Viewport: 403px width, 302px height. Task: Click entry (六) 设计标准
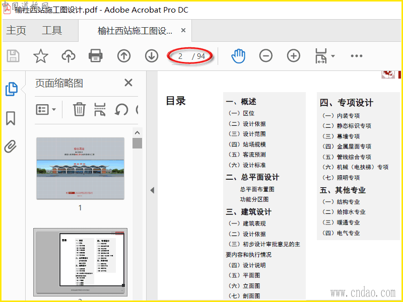[x=247, y=165]
